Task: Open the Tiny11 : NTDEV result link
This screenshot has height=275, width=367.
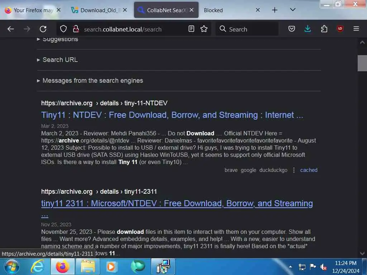Action: tap(172, 115)
